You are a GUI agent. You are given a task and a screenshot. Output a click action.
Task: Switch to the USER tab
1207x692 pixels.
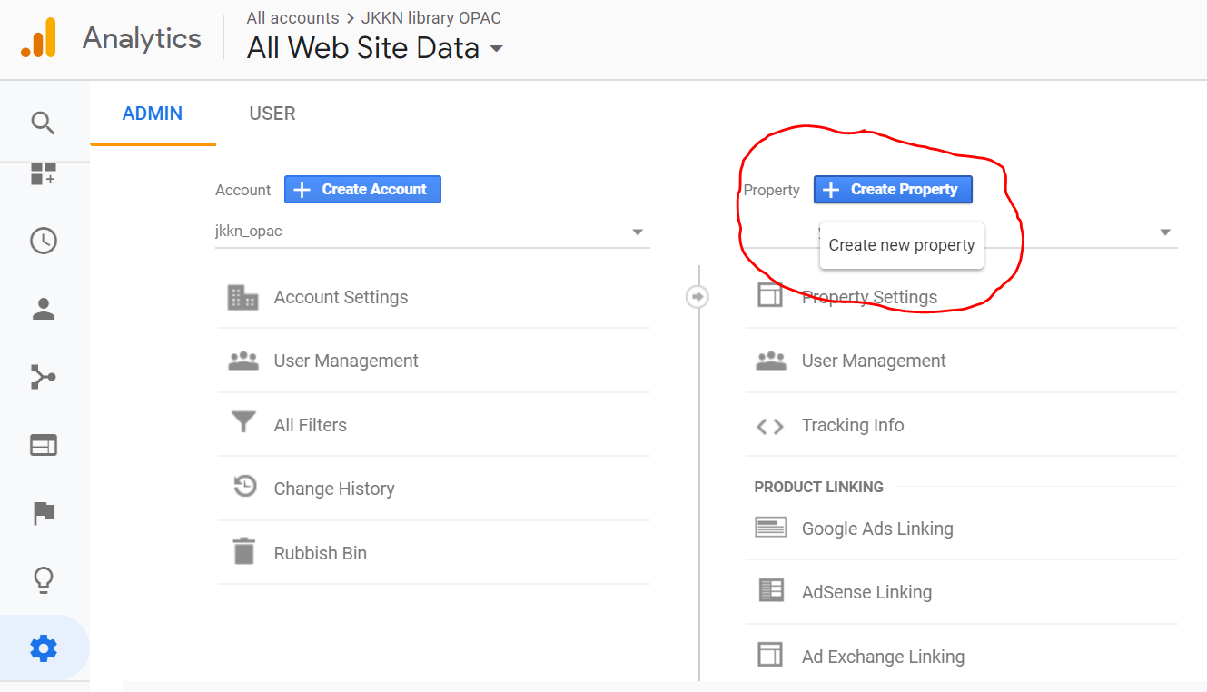(x=272, y=114)
